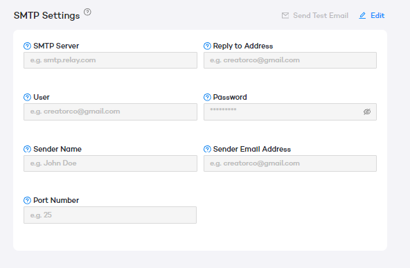Select the Reply to Address field
This screenshot has width=410, height=268.
coord(290,60)
